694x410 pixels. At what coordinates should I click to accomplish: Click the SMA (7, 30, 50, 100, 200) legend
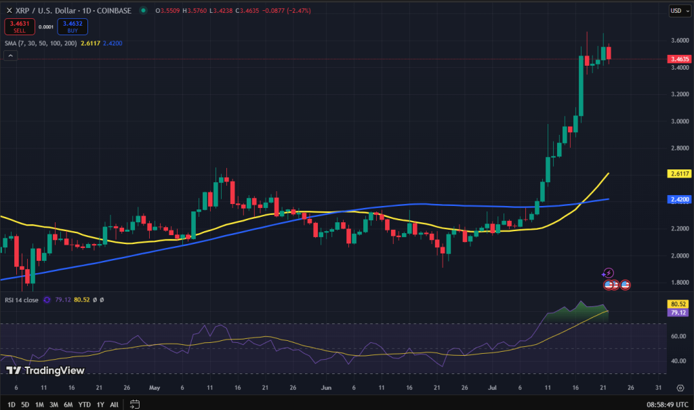tap(41, 43)
